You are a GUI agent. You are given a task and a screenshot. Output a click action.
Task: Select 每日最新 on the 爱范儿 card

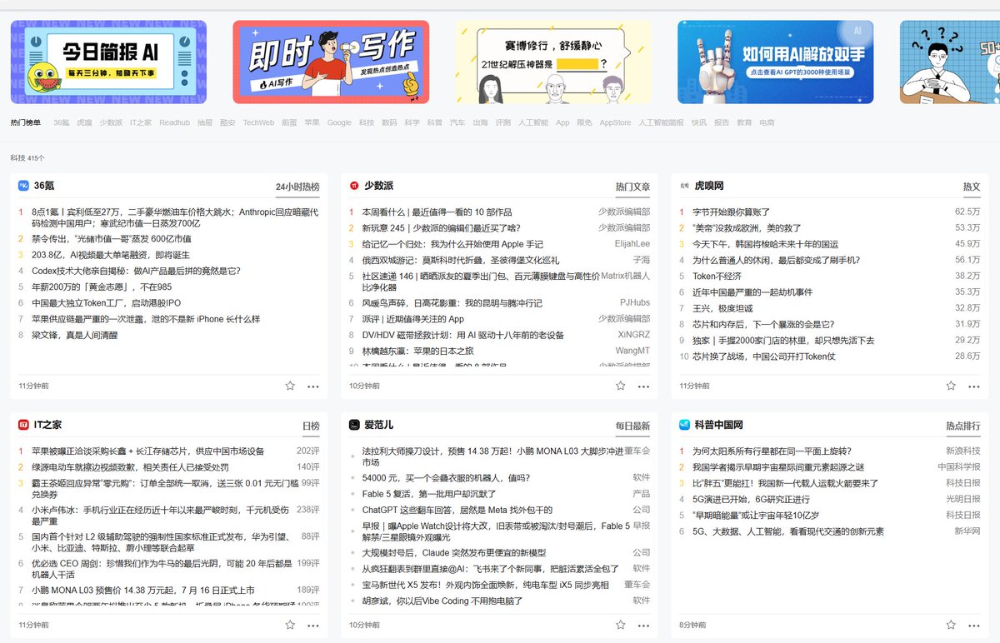tap(632, 426)
